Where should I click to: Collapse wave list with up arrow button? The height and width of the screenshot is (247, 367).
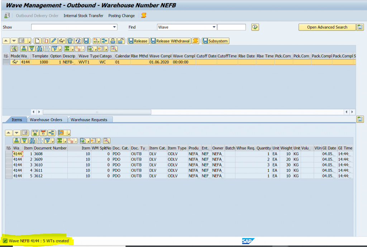pyautogui.click(x=6, y=41)
